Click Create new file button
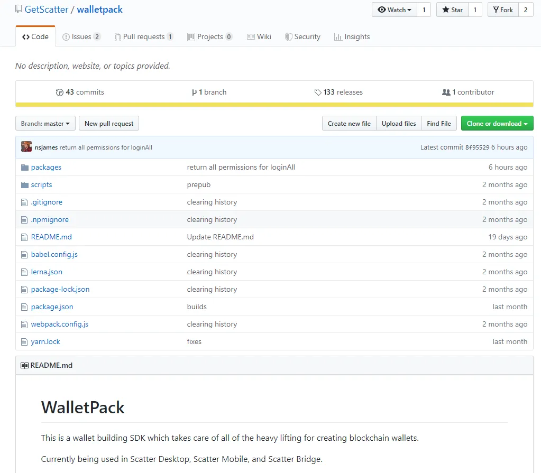541x473 pixels. tap(349, 124)
